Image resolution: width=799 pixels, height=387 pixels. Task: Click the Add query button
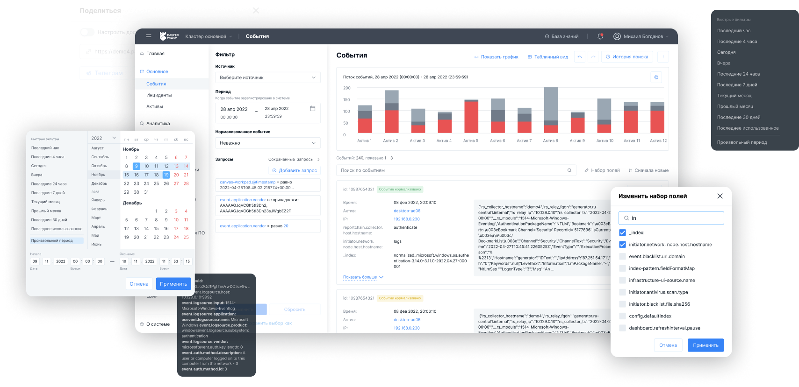(295, 171)
